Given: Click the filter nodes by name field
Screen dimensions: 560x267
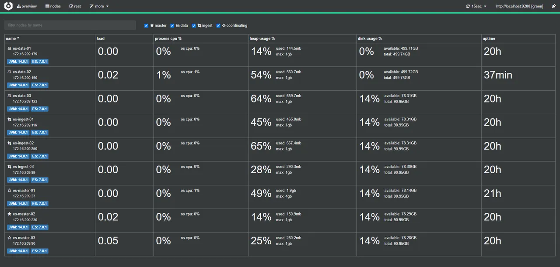Looking at the screenshot, I should pyautogui.click(x=70, y=25).
